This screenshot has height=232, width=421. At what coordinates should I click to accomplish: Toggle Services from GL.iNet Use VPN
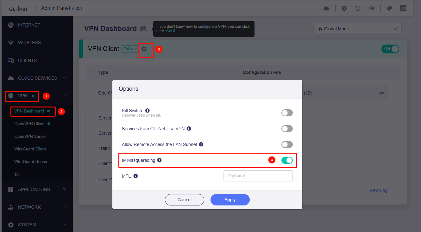287,129
